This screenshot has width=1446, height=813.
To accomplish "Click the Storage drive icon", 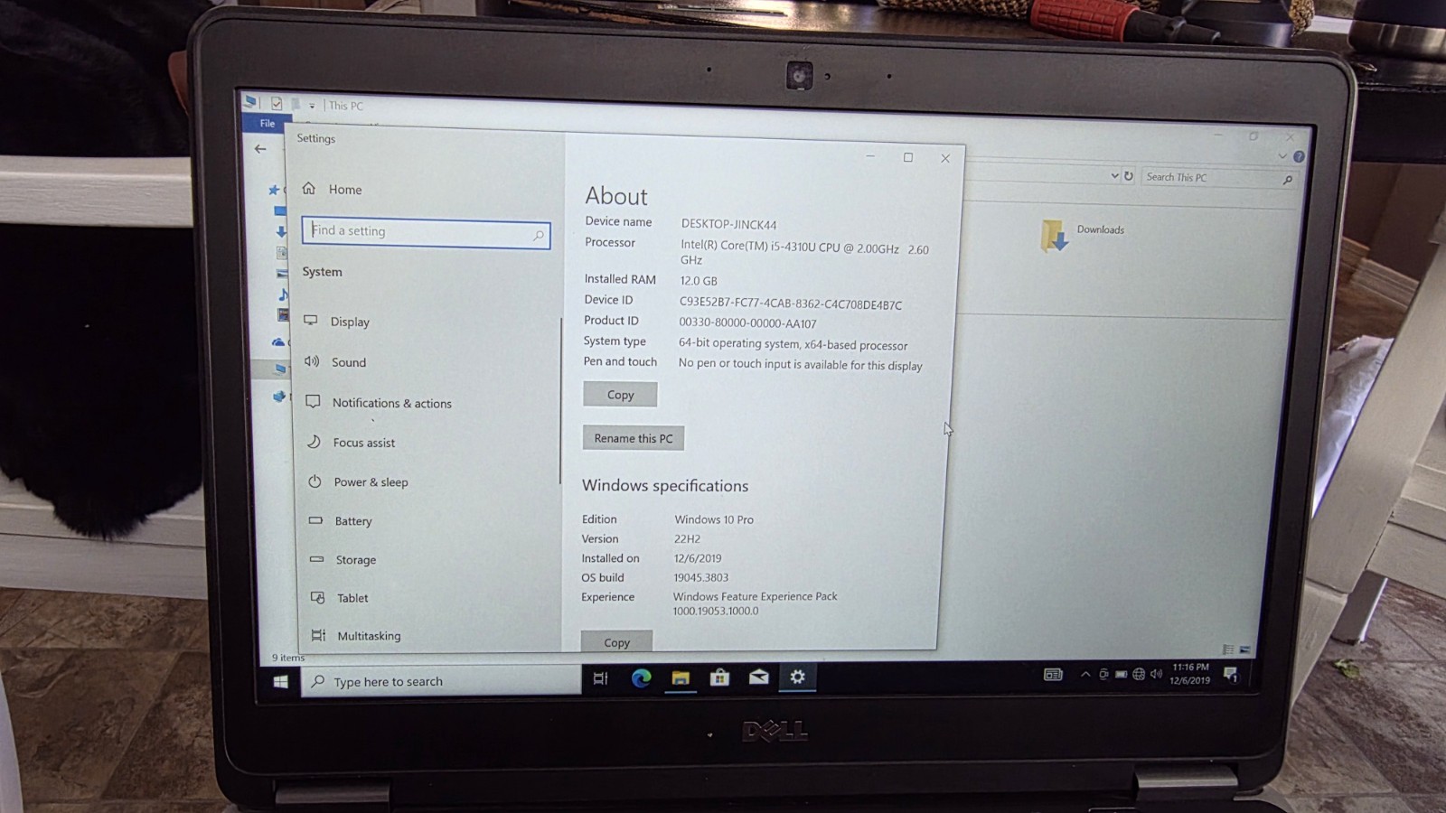I will click(x=316, y=559).
